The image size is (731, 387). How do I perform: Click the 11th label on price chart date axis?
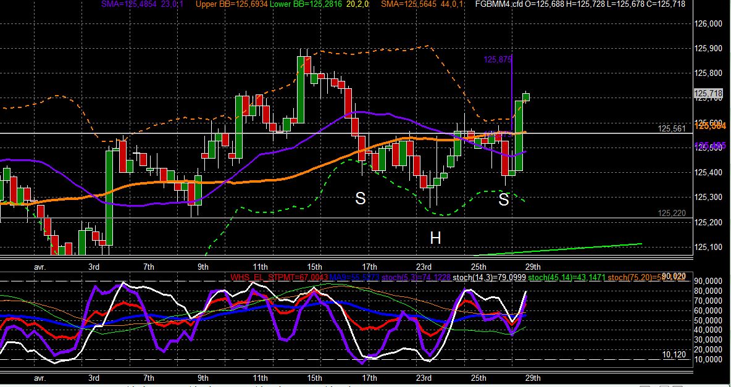point(260,267)
